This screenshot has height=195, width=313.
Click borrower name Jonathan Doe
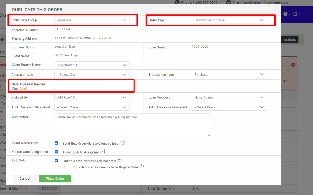click(x=64, y=46)
